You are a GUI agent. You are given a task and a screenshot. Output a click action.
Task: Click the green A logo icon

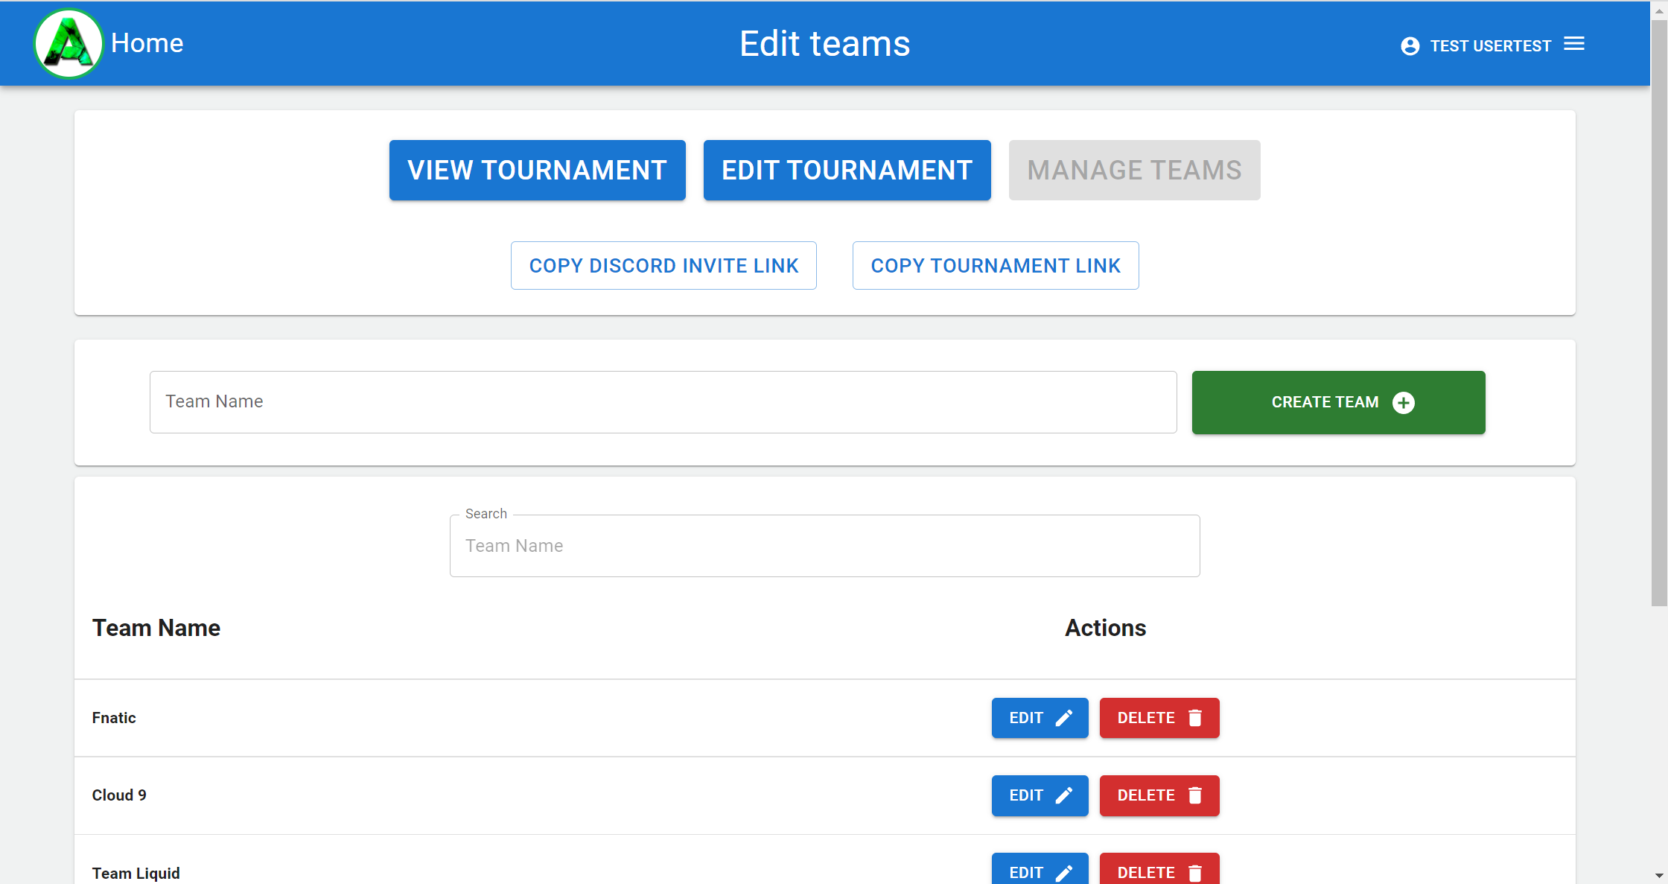click(x=69, y=43)
